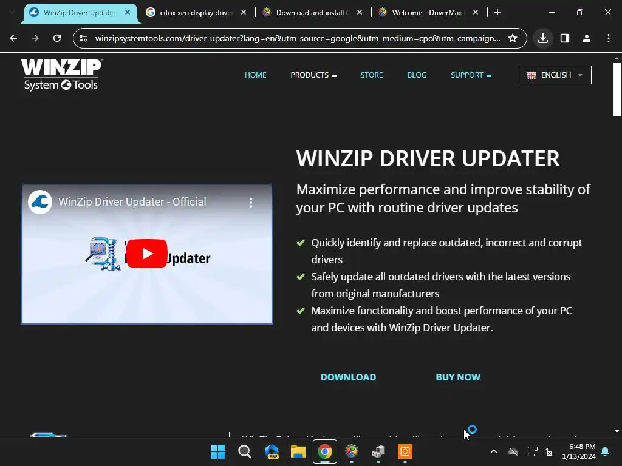Expand the PRODUCTS menu
Image resolution: width=622 pixels, height=466 pixels.
click(313, 75)
